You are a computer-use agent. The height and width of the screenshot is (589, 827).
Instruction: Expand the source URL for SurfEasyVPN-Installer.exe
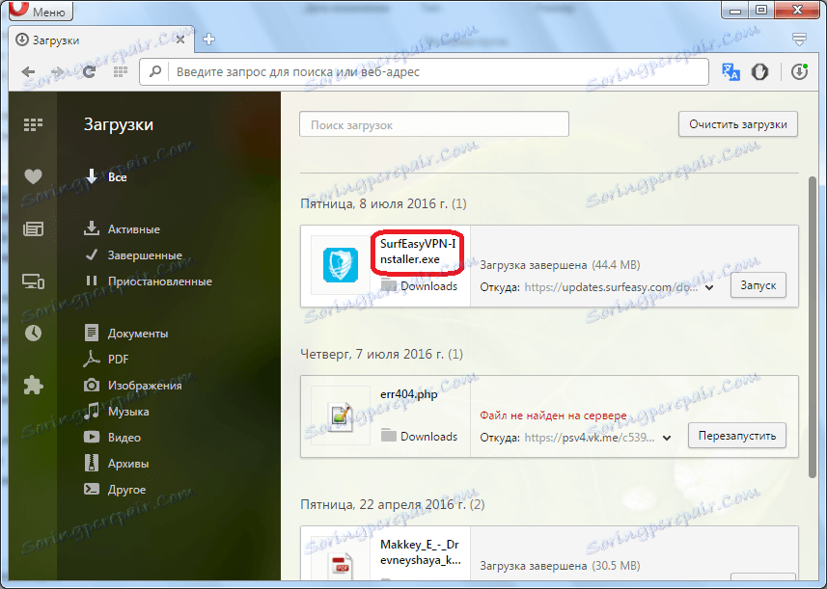(x=708, y=285)
